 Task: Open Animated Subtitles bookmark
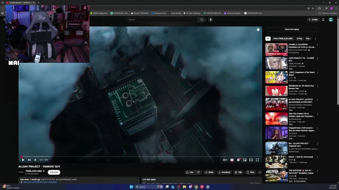point(233,13)
